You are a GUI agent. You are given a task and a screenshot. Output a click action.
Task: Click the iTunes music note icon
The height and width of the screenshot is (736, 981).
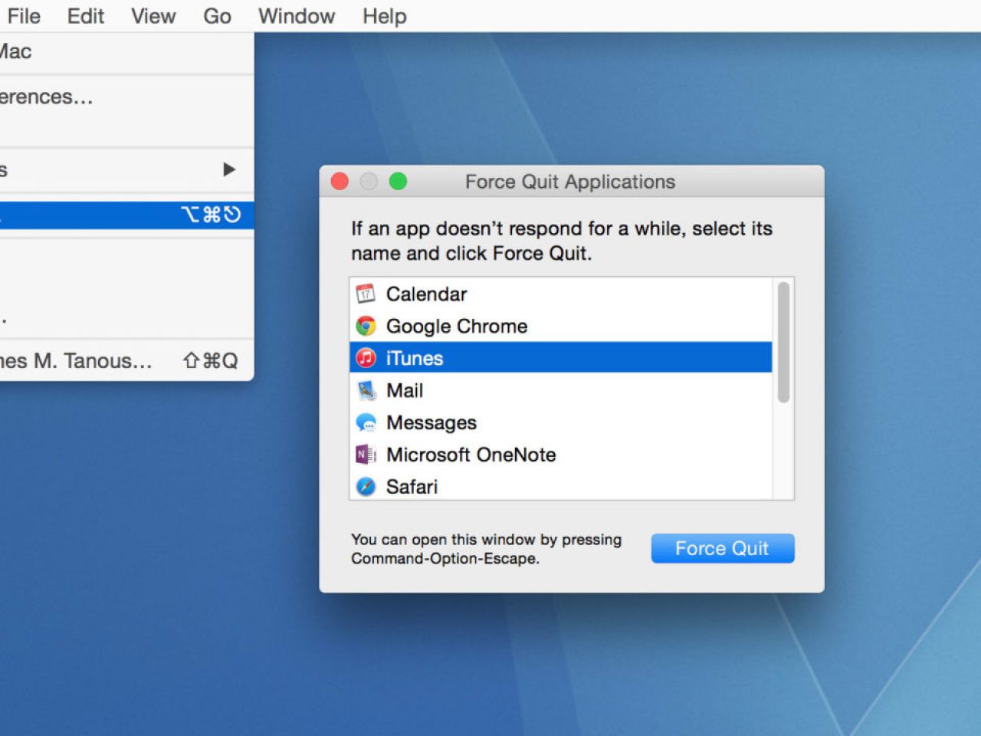coord(366,358)
